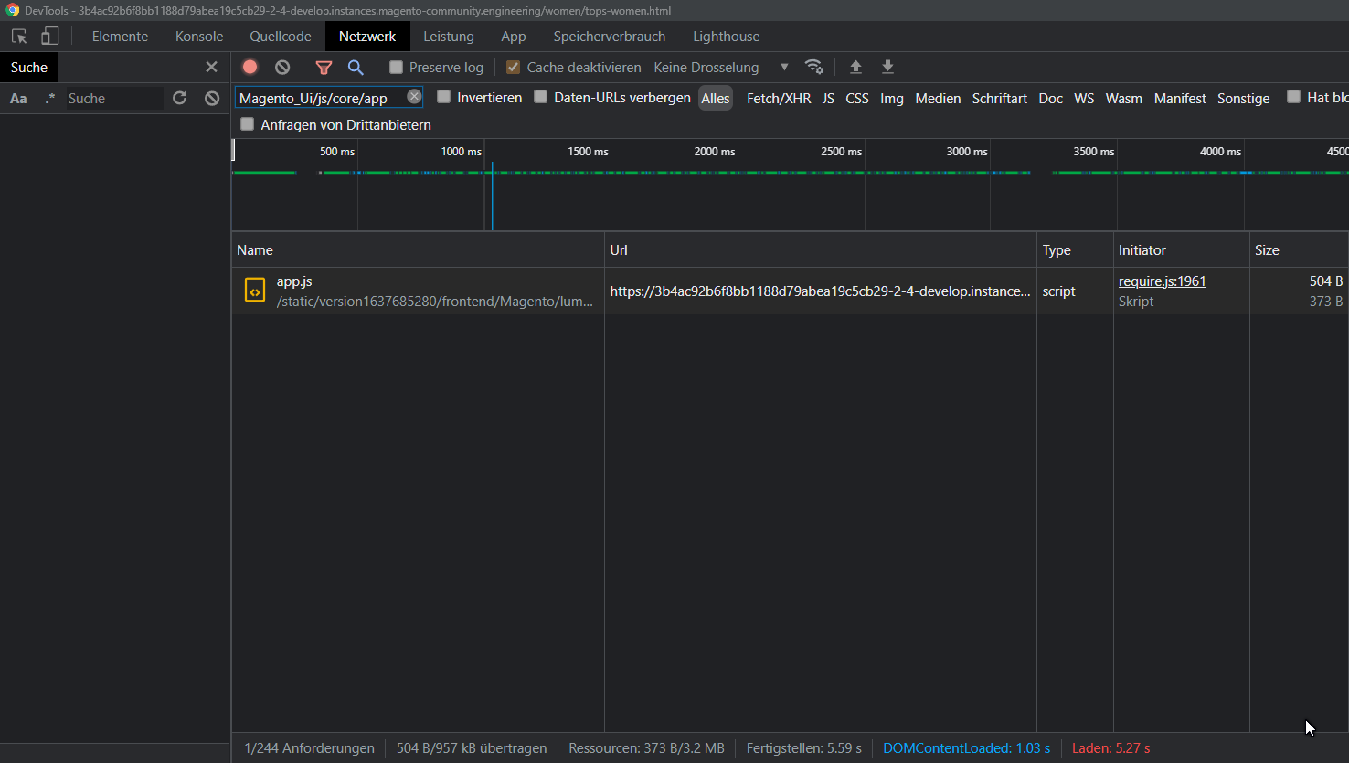Open the network search panel
The width and height of the screenshot is (1349, 763).
[x=356, y=67]
